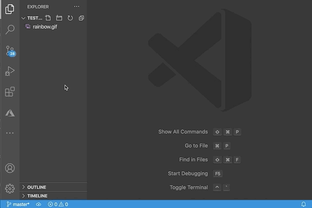The width and height of the screenshot is (312, 208).
Task: Open the Search view
Action: coord(10,29)
